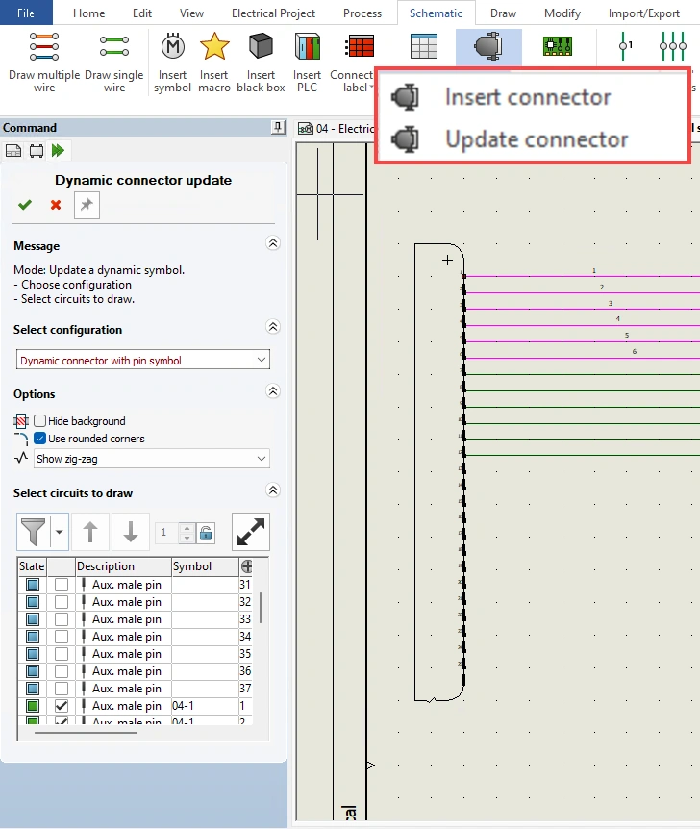The image size is (700, 829).
Task: Check the box for pin 33
Action: pos(62,619)
